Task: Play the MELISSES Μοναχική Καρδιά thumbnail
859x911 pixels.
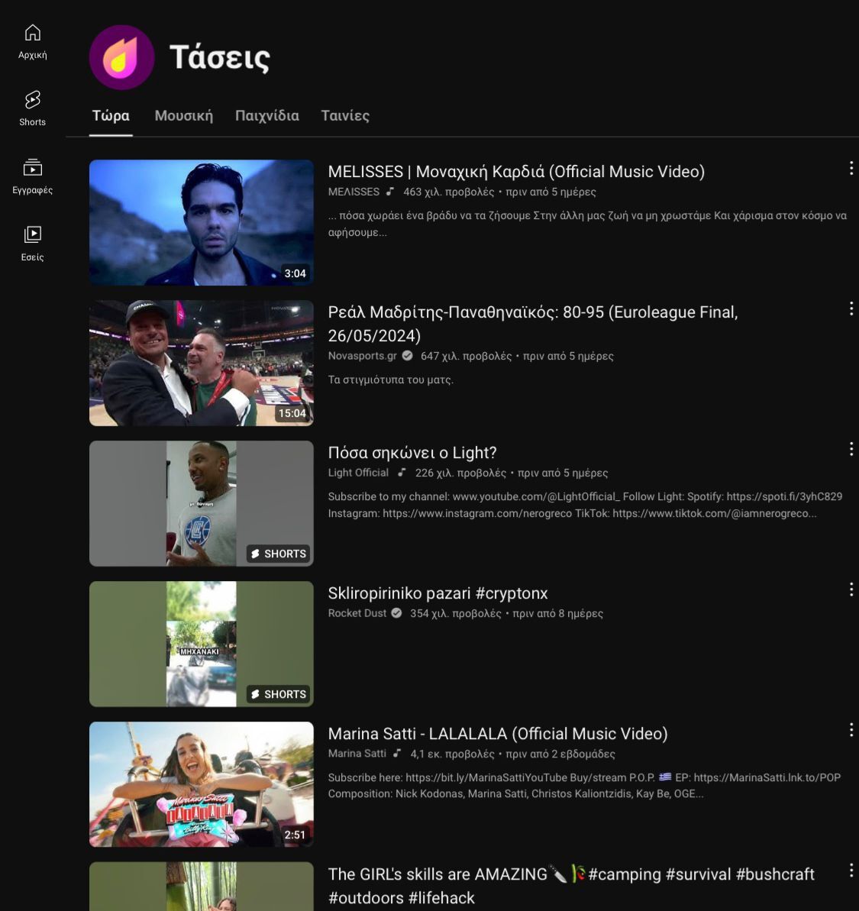Action: [202, 222]
